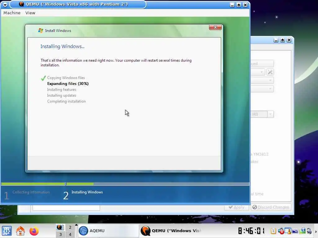
Task: Click the Apply button in AQEMU
Action: (236, 207)
